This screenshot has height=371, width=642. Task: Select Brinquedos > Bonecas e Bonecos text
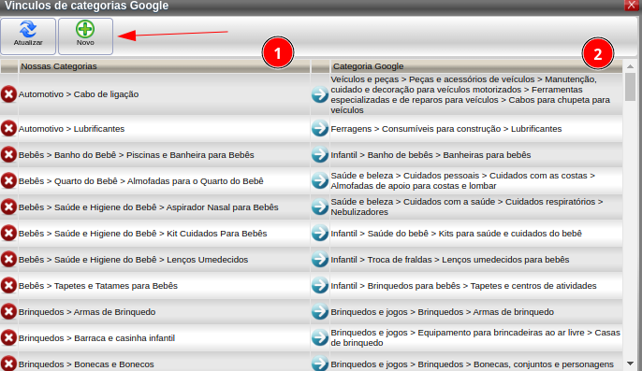point(86,364)
